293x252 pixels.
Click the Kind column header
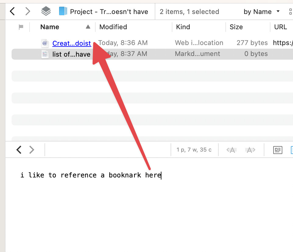(x=183, y=27)
